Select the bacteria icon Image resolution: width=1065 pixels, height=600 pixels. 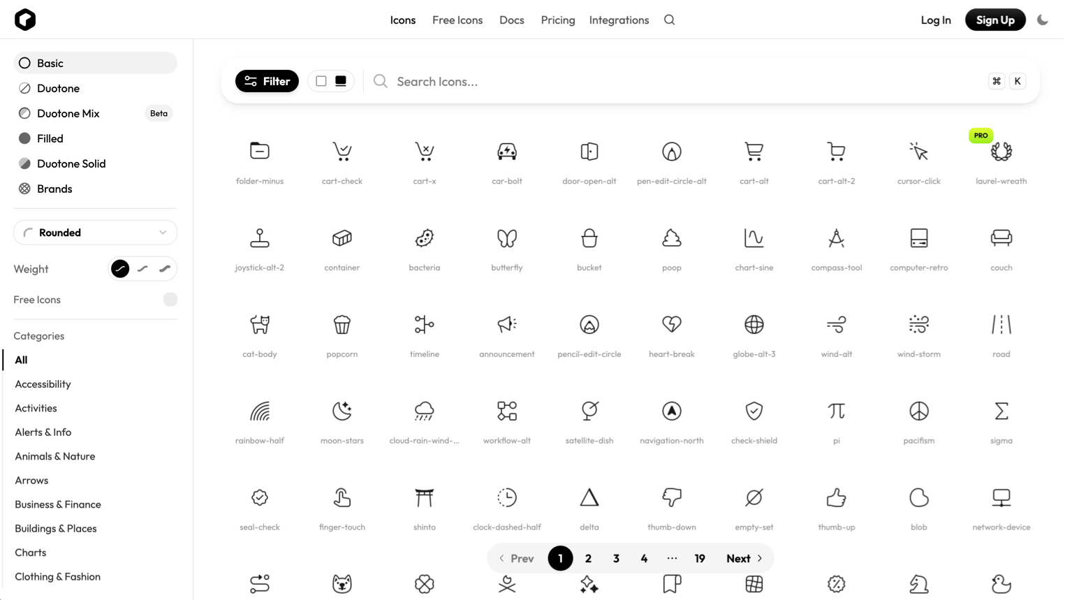point(425,238)
